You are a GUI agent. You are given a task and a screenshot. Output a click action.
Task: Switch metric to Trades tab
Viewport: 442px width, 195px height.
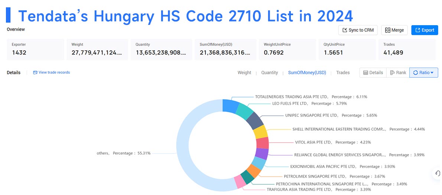[x=343, y=73]
